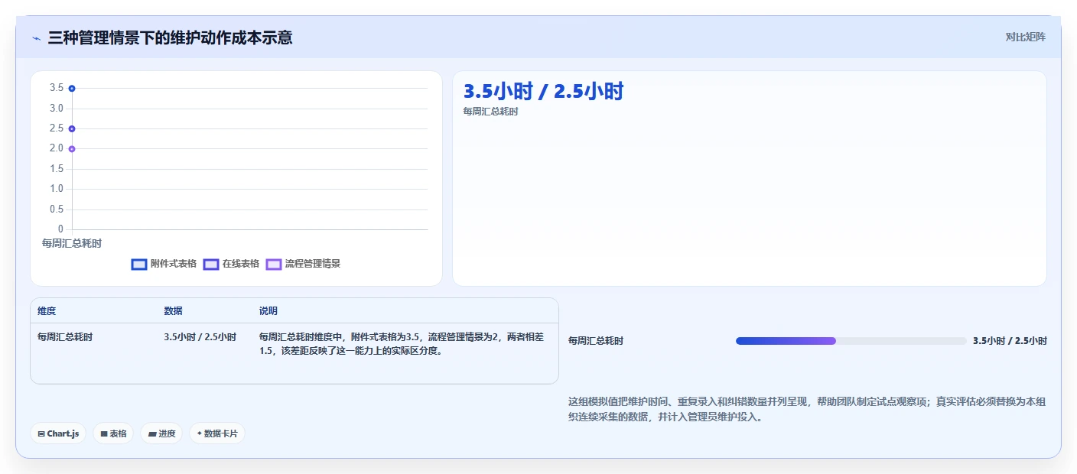Click the 附件式表格 blue legend swatch

pyautogui.click(x=138, y=264)
